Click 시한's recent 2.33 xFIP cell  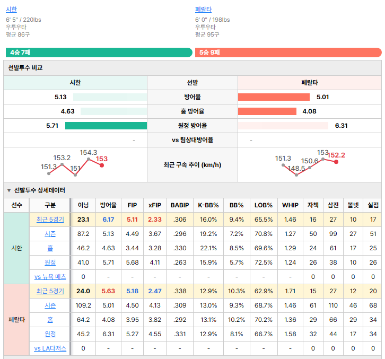(x=155, y=220)
